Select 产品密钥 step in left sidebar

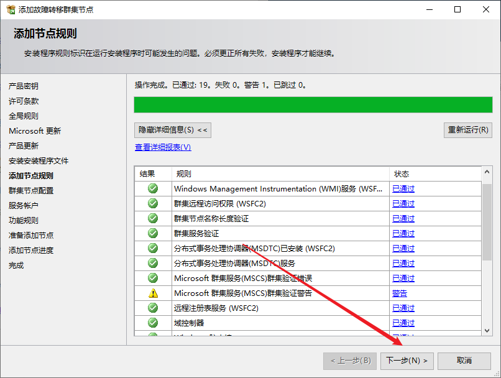coord(24,86)
